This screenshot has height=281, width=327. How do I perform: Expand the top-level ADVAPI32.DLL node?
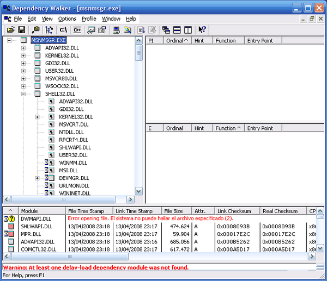(x=23, y=48)
